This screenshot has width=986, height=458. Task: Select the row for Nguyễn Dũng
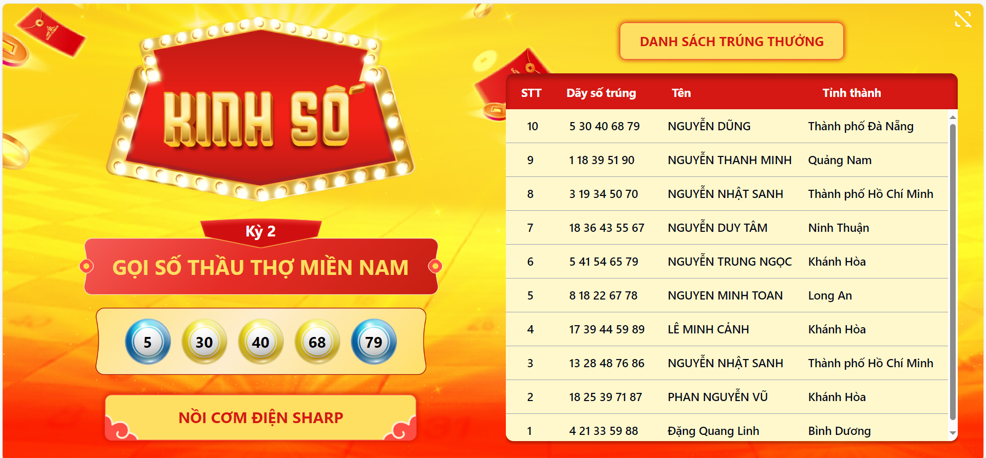point(727,126)
